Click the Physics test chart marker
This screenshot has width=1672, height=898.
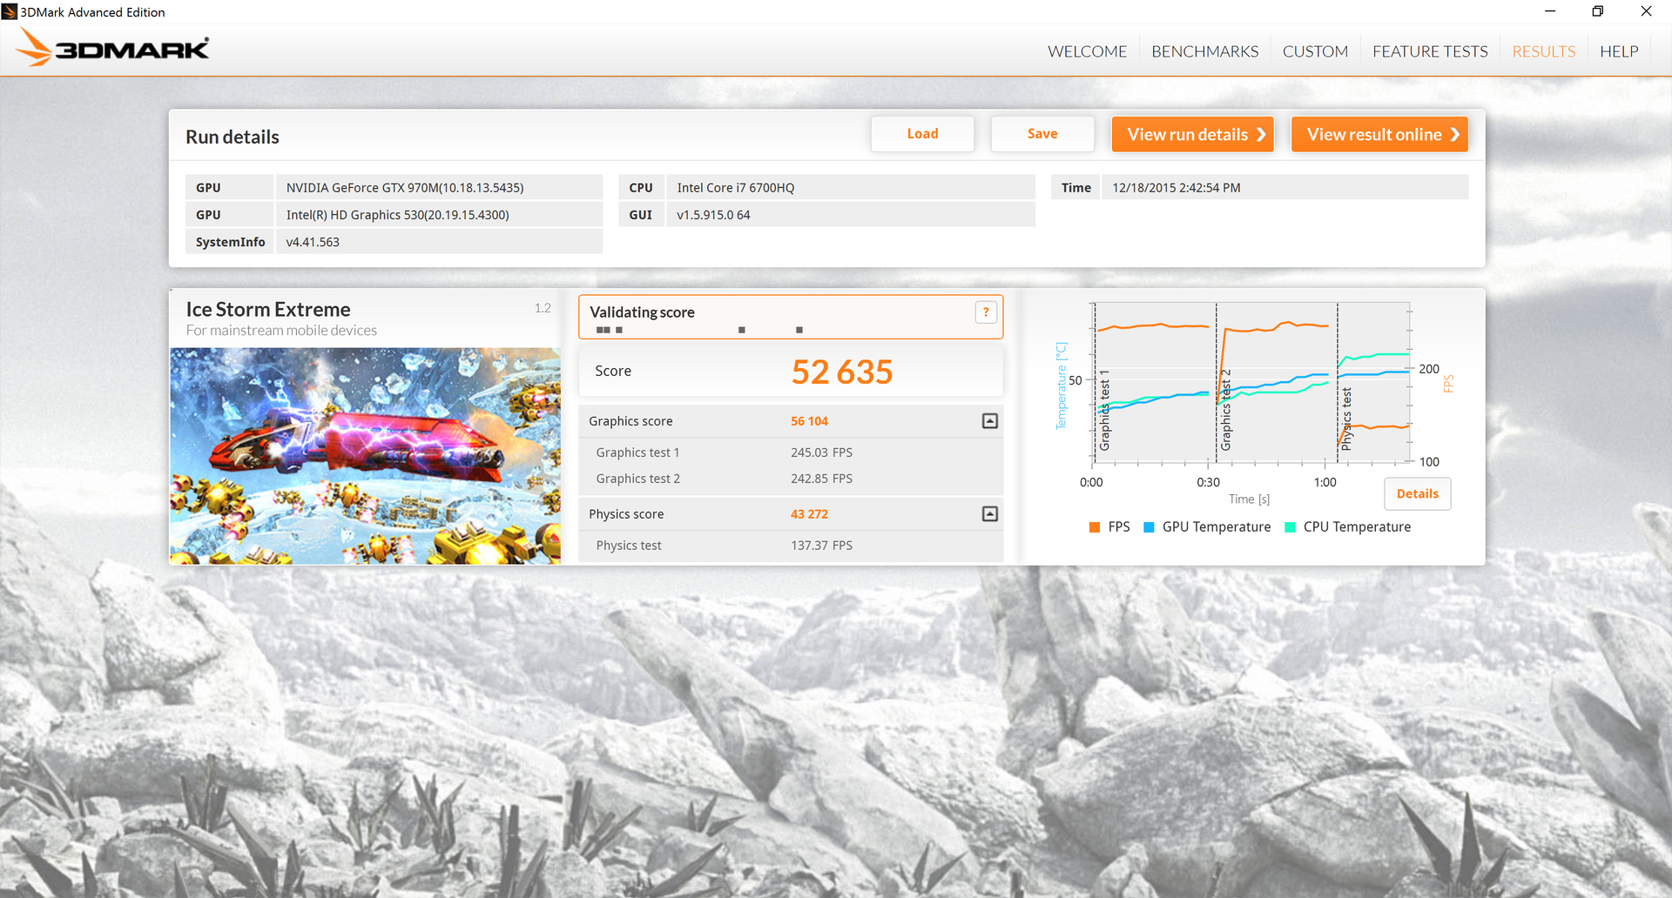1347,419
